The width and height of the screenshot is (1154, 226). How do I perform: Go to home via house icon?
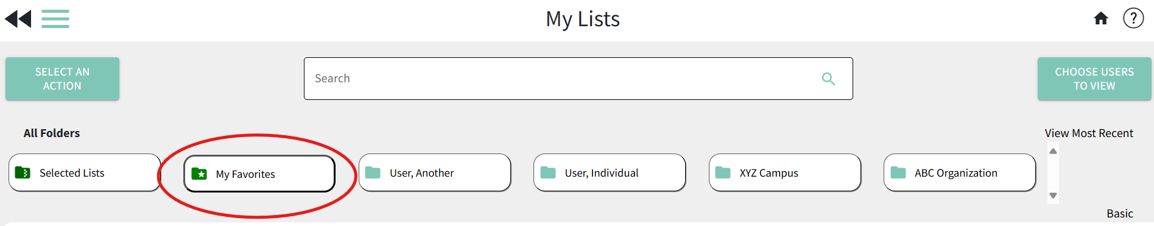[x=1101, y=18]
